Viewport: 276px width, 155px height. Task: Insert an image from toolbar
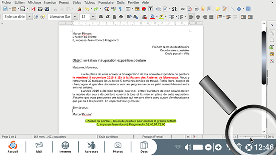pyautogui.click(x=137, y=9)
